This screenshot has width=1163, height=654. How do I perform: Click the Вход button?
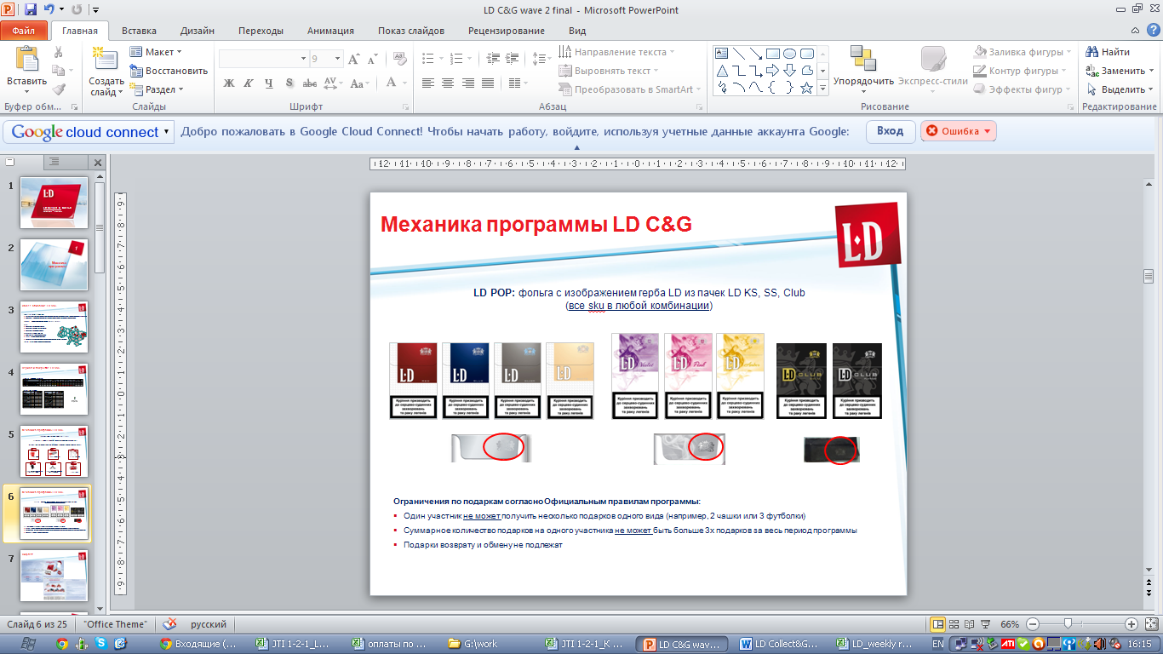tap(891, 131)
